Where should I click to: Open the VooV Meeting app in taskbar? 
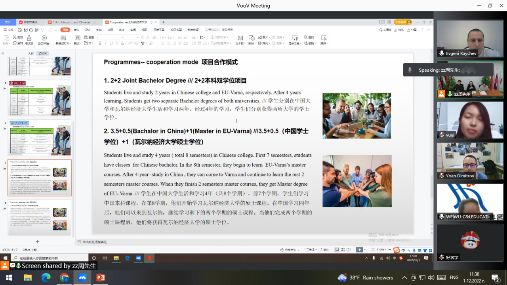pyautogui.click(x=82, y=277)
